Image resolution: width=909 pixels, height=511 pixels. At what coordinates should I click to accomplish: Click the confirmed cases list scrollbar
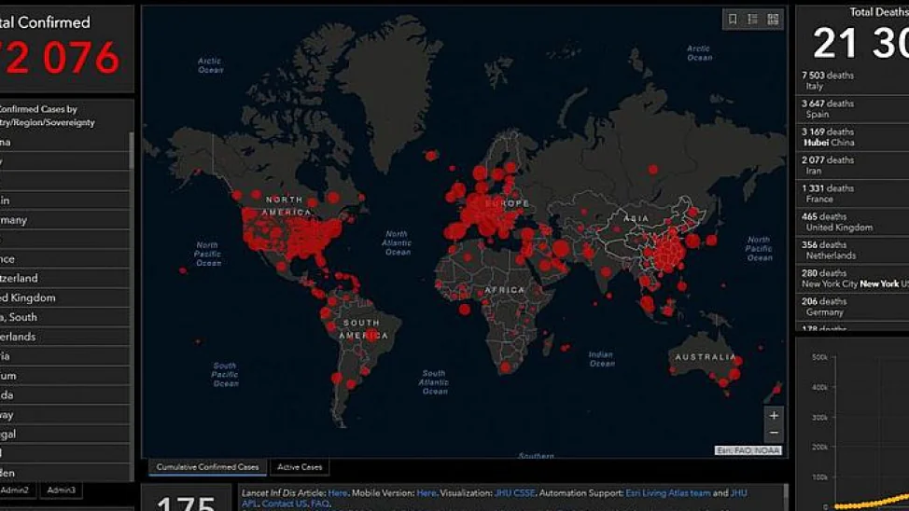coord(132,151)
